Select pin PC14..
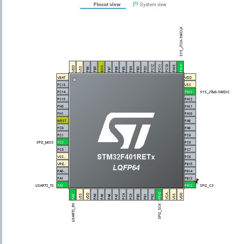This screenshot has height=244, width=246. click(x=63, y=92)
